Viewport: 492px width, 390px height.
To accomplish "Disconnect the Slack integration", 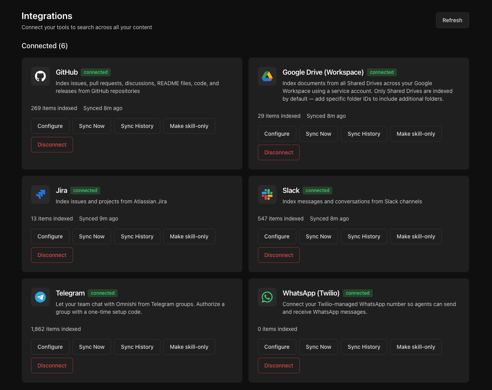I will coord(279,255).
